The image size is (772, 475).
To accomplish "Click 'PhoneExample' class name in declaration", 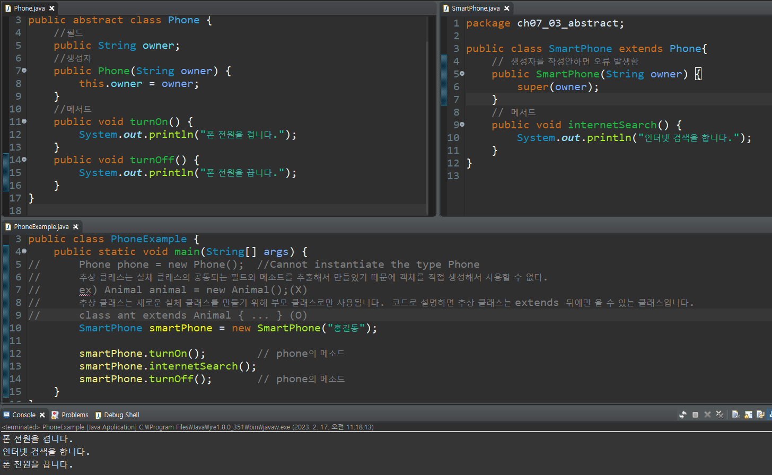I will click(x=148, y=239).
